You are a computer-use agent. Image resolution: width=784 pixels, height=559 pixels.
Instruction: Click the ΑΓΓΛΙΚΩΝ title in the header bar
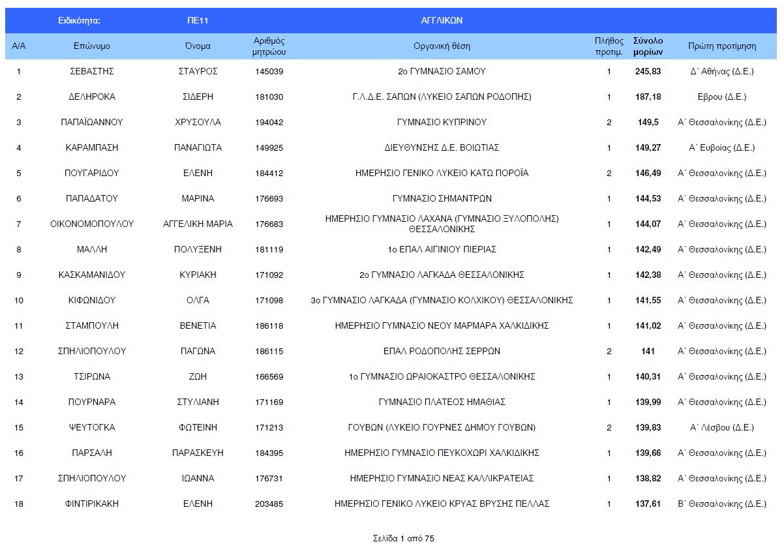point(442,20)
